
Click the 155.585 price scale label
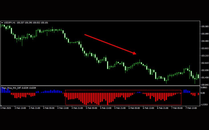click(205, 27)
